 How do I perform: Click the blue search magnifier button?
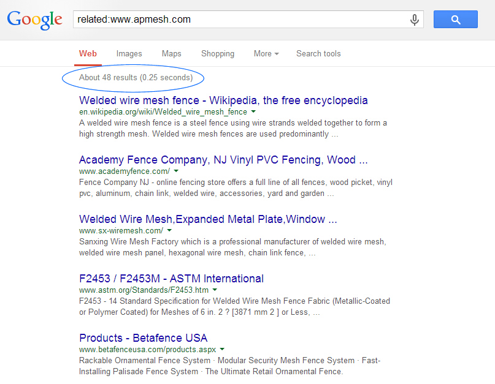(x=455, y=19)
